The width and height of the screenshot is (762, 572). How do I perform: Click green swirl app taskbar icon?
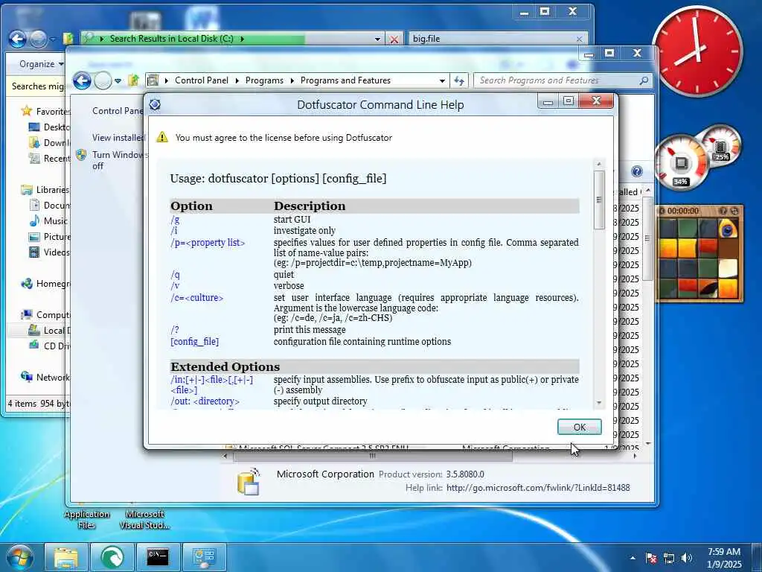(112, 557)
